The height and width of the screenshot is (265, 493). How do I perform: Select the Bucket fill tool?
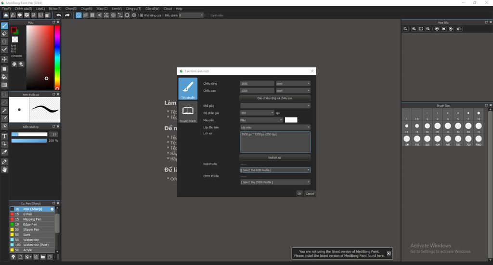4,77
